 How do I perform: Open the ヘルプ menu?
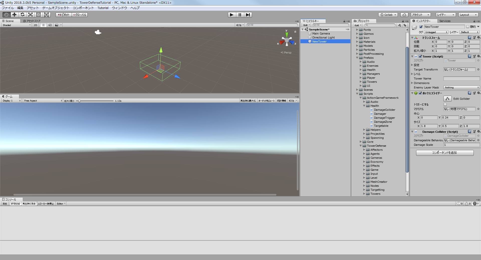pos(135,8)
